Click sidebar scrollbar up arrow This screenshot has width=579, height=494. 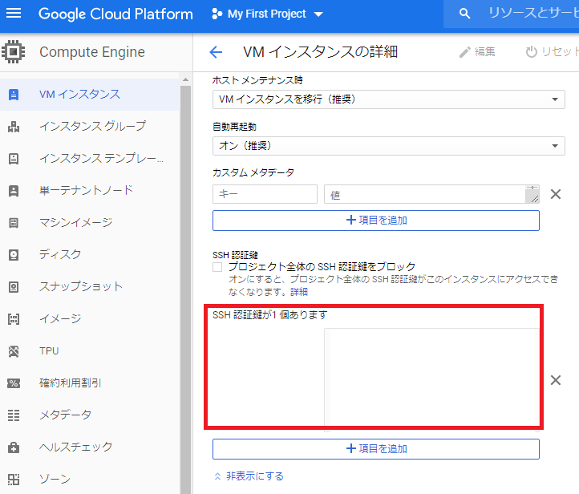[185, 79]
